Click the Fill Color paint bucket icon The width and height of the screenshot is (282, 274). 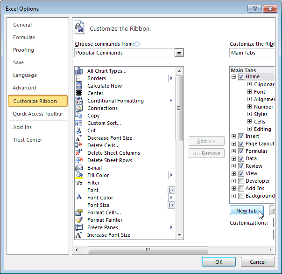[79, 175]
